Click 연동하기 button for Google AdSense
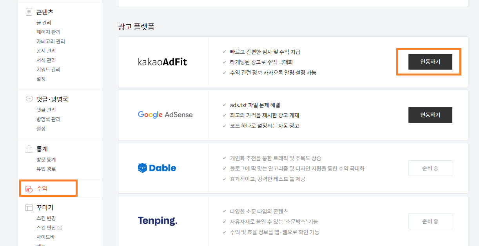479x246 pixels. coord(430,115)
